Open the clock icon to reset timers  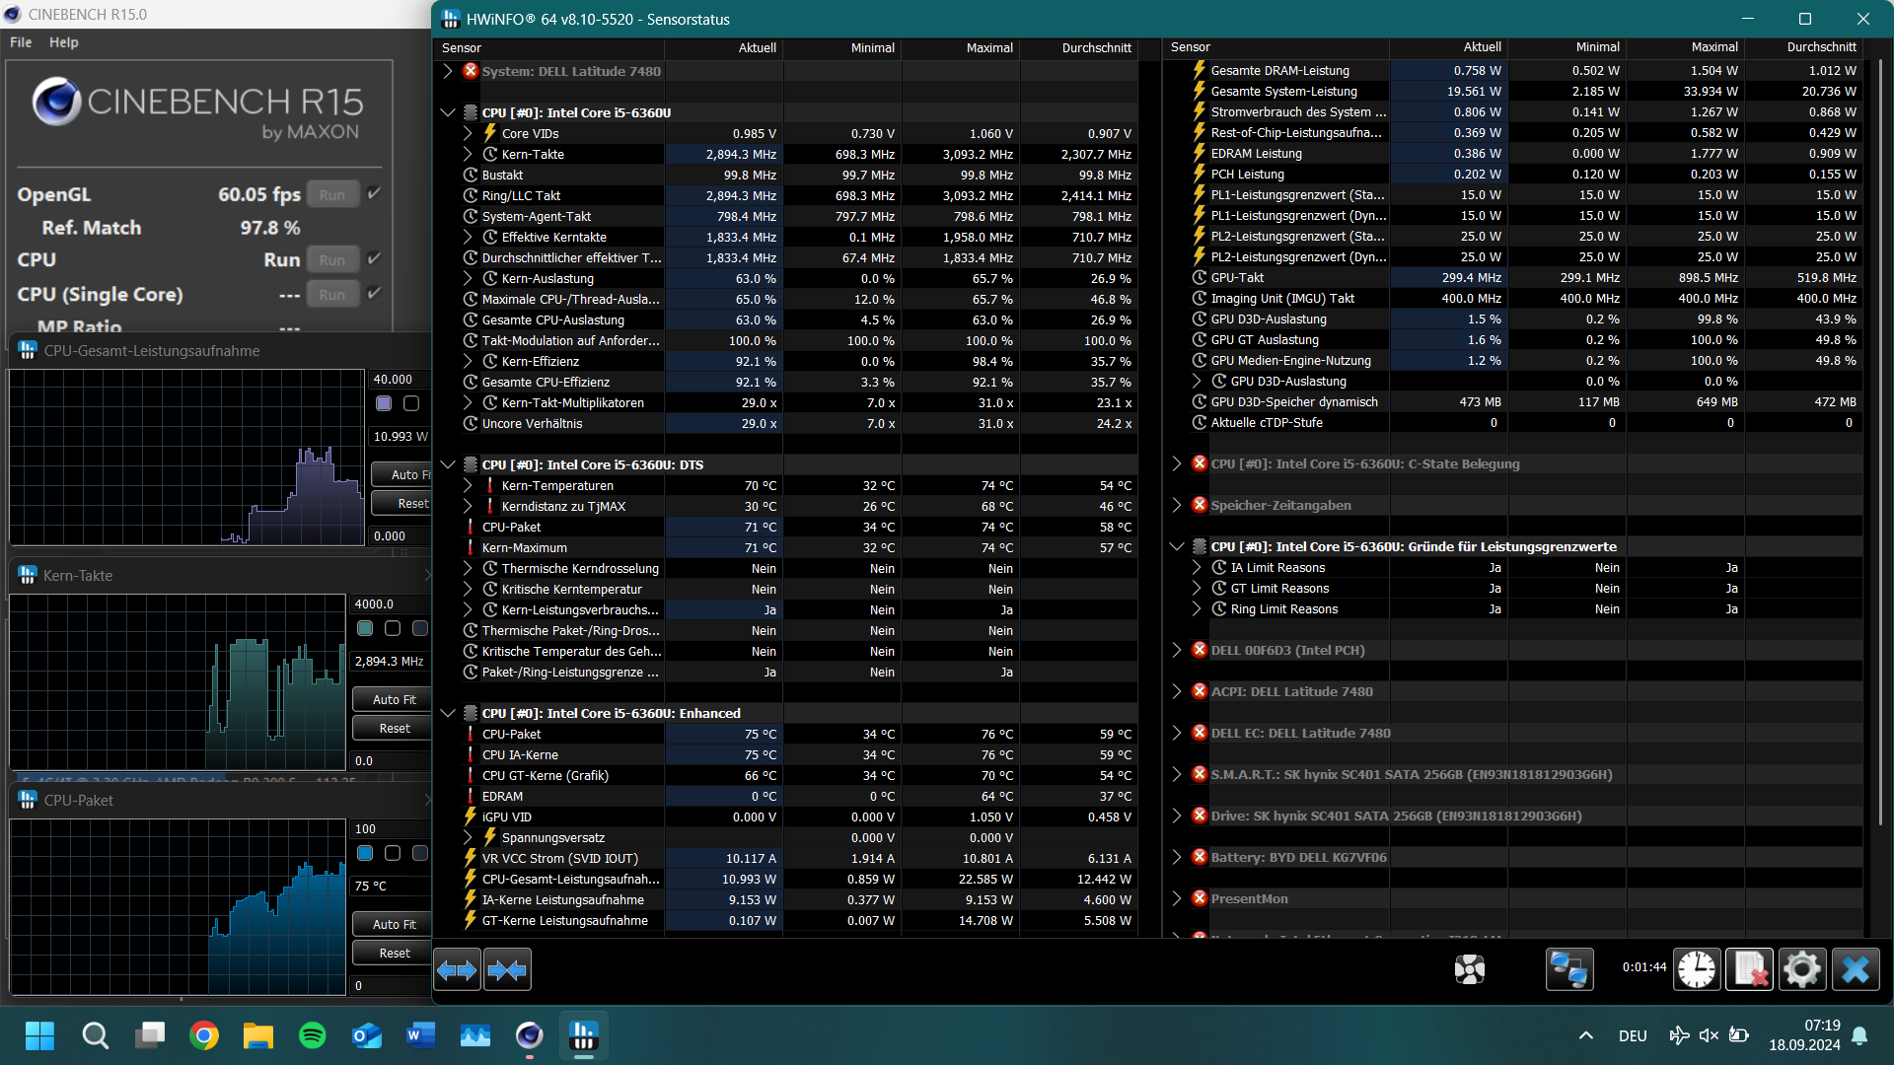tap(1696, 969)
